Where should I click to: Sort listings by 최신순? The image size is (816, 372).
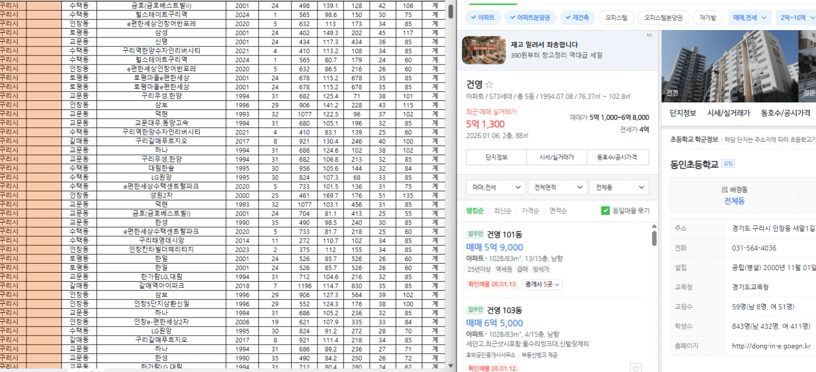pyautogui.click(x=503, y=211)
